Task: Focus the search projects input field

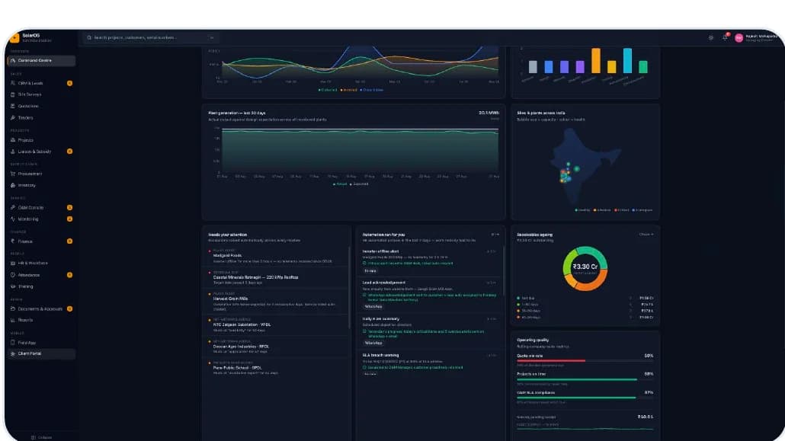Action: pyautogui.click(x=150, y=37)
